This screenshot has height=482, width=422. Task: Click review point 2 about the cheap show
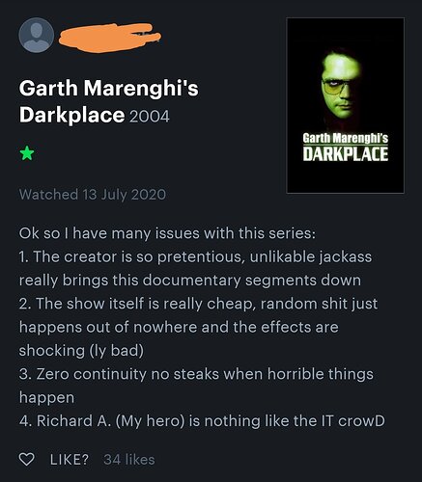click(198, 327)
